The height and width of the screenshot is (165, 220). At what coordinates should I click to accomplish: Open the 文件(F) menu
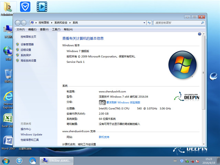coord(21,30)
